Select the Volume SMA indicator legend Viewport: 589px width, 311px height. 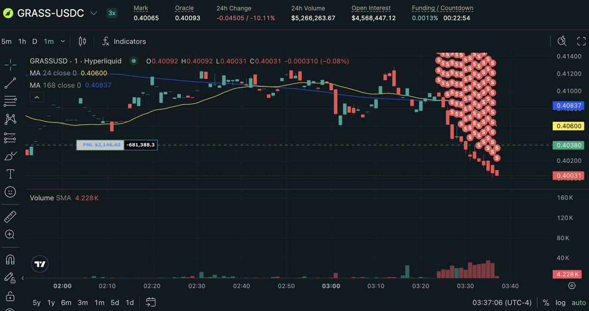(64, 198)
